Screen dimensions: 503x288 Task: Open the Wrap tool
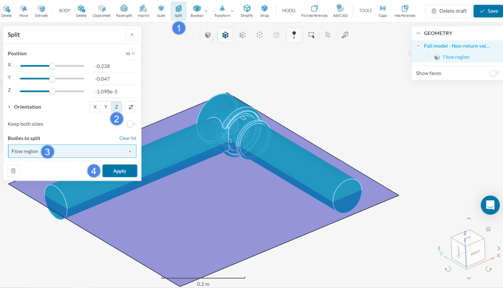(x=264, y=10)
